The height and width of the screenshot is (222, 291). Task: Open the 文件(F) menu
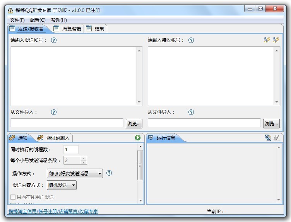(17, 20)
